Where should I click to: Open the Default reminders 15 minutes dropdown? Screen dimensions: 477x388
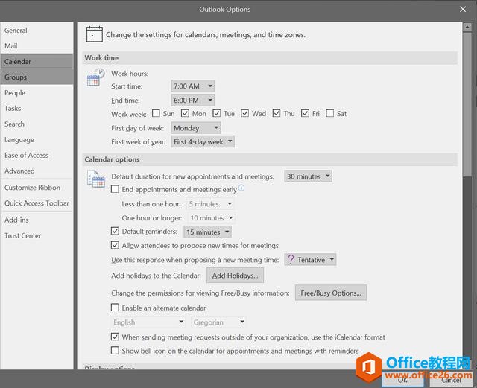coord(207,232)
